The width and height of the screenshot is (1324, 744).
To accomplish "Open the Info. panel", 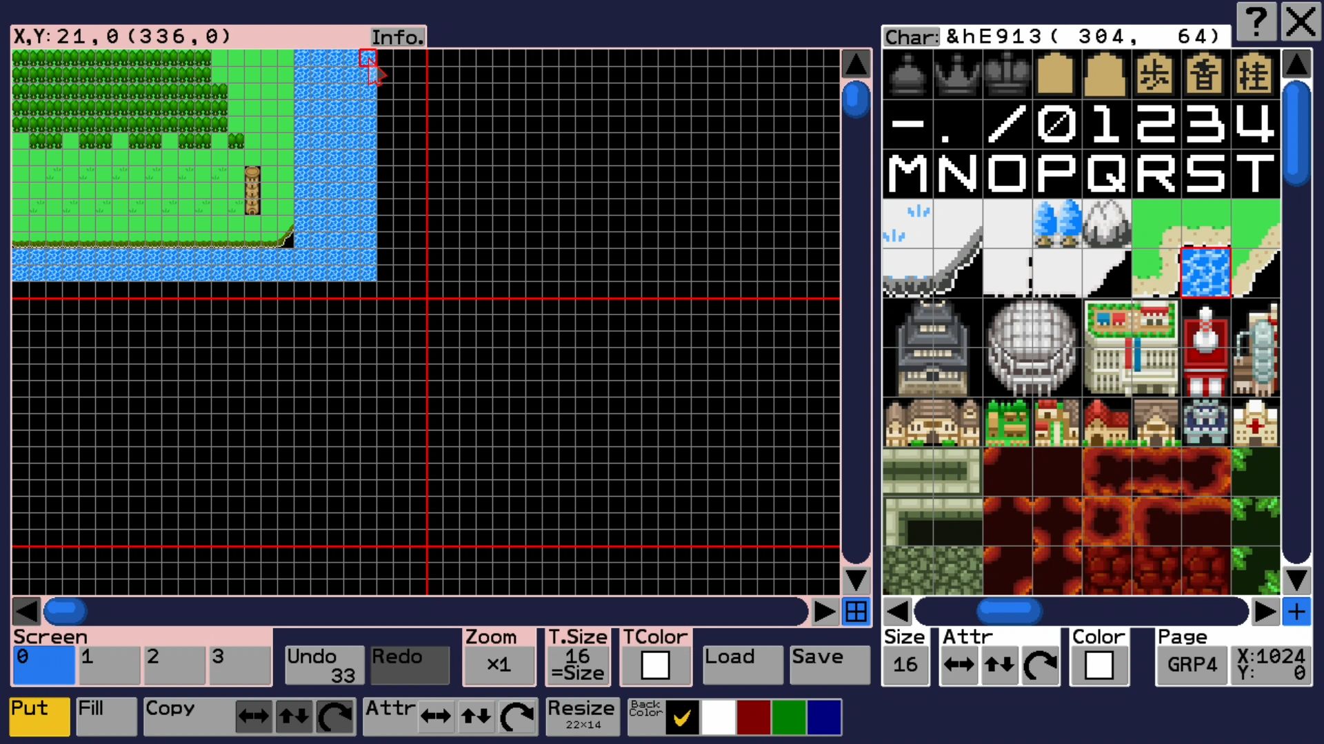I will [x=398, y=37].
